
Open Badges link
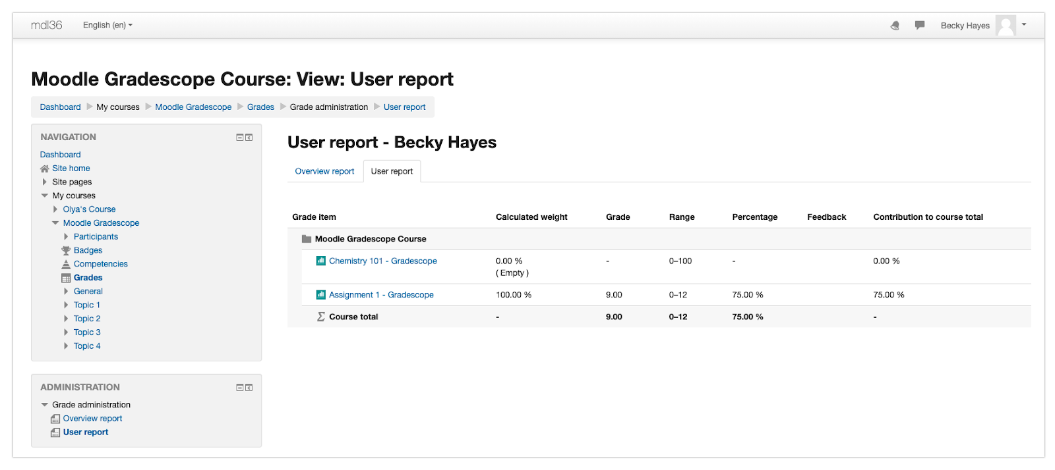click(88, 250)
